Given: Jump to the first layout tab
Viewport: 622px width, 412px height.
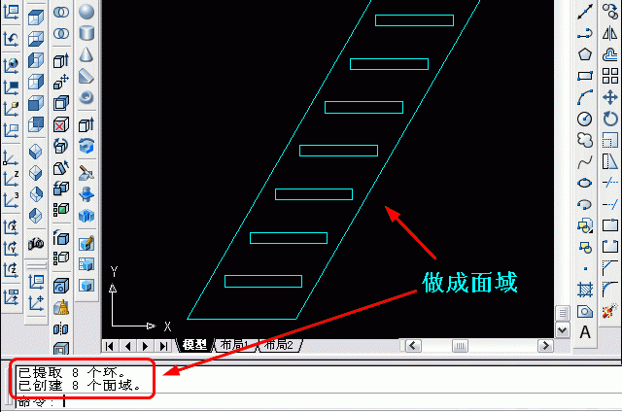Looking at the screenshot, I should pyautogui.click(x=110, y=346).
